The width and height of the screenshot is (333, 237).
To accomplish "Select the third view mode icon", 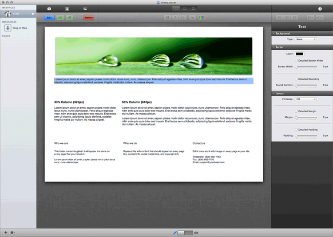I will [193, 8].
